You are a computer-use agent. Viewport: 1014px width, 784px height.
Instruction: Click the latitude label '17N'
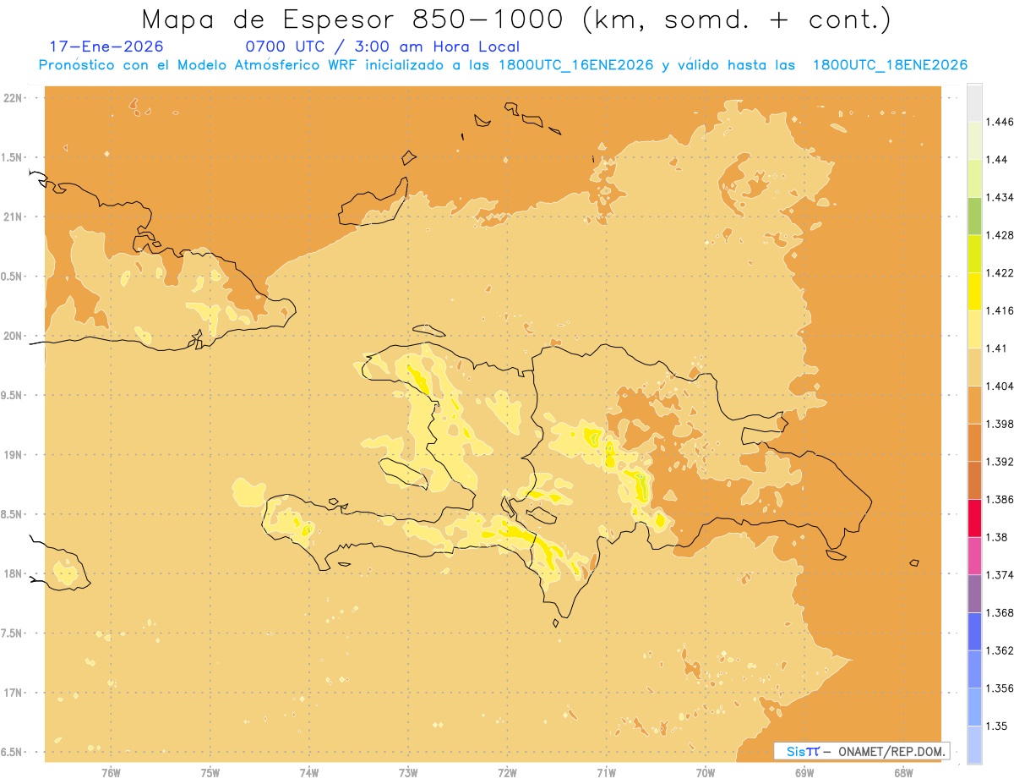pos(13,693)
